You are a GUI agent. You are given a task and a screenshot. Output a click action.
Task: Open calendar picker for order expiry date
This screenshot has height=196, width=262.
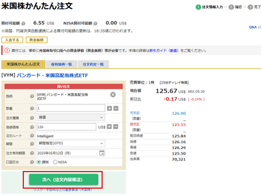pyautogui.click(x=102, y=153)
